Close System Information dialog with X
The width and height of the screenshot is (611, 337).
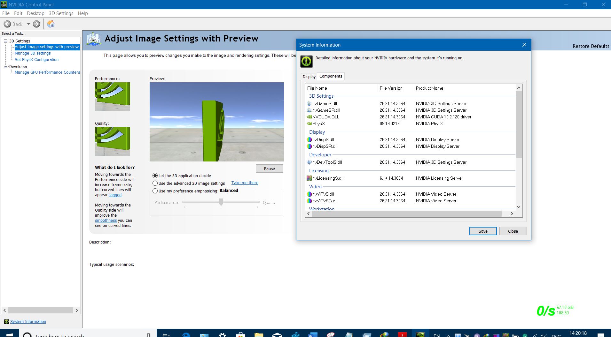coord(524,45)
